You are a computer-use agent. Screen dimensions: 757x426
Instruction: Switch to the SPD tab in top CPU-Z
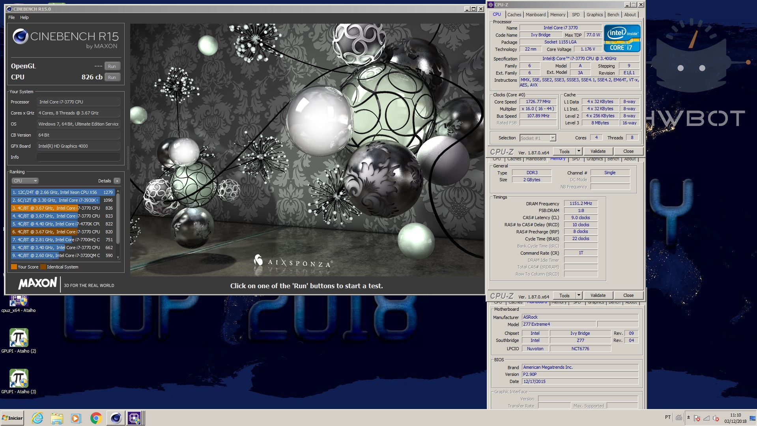(x=576, y=15)
